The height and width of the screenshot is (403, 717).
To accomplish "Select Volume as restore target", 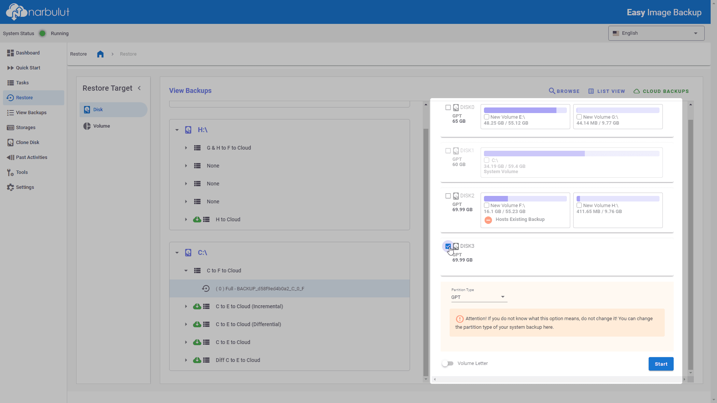I will pos(114,126).
